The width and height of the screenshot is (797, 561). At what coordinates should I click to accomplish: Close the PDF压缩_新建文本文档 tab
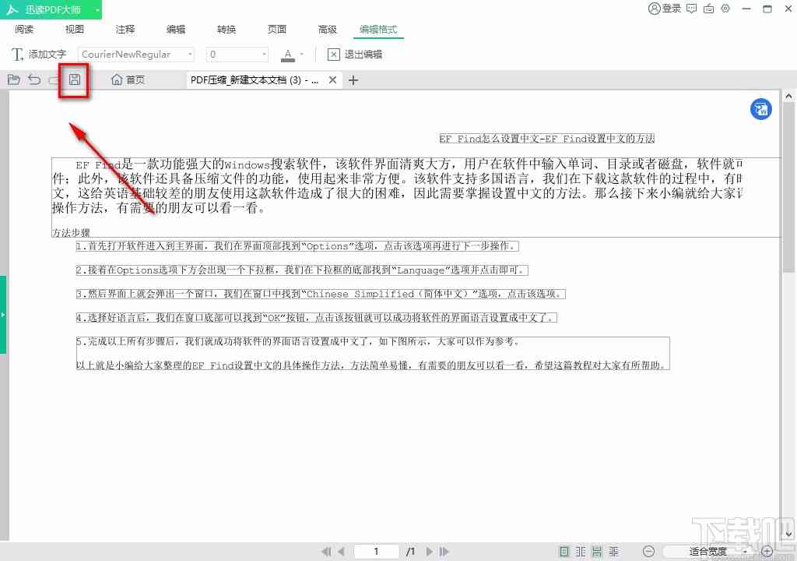(x=332, y=80)
